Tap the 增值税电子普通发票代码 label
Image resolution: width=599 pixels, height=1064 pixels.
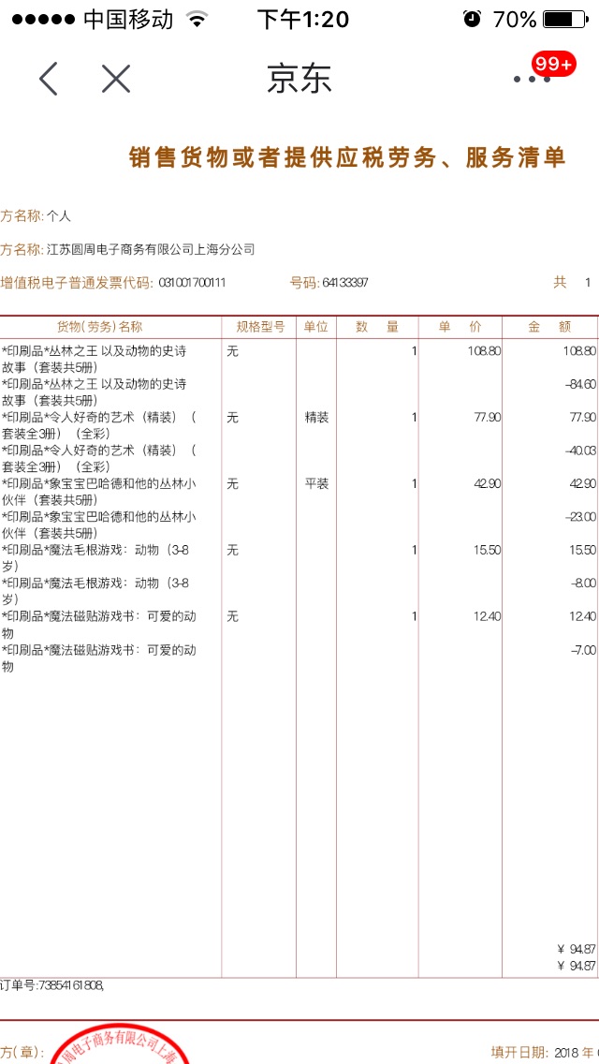pyautogui.click(x=76, y=283)
